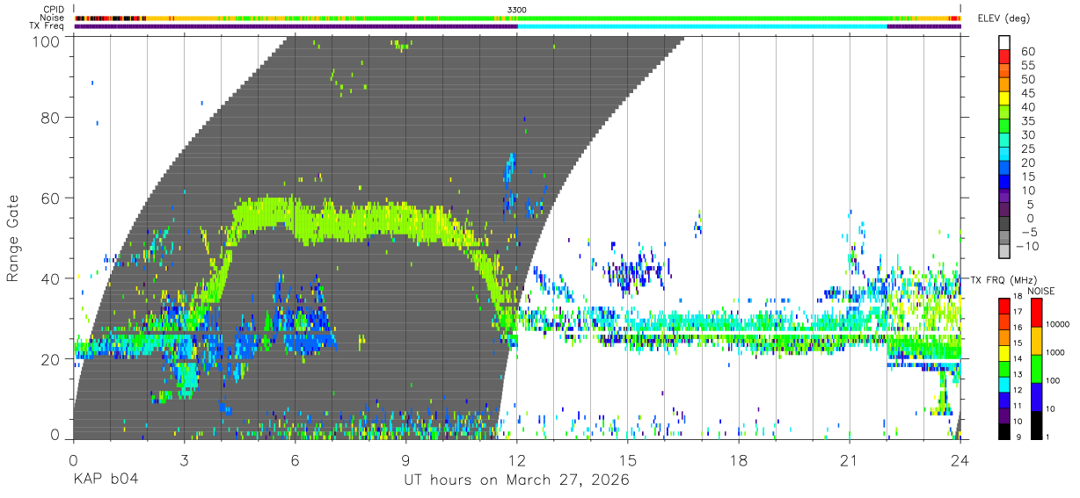Click the '55' label on the ELEV scale

(x=1026, y=65)
